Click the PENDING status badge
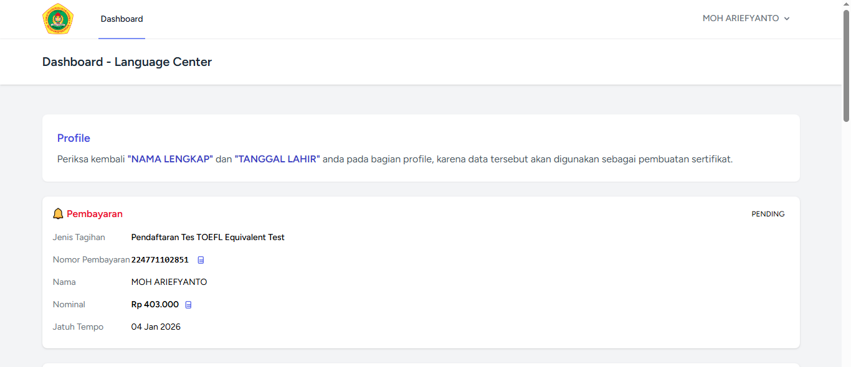 click(768, 214)
